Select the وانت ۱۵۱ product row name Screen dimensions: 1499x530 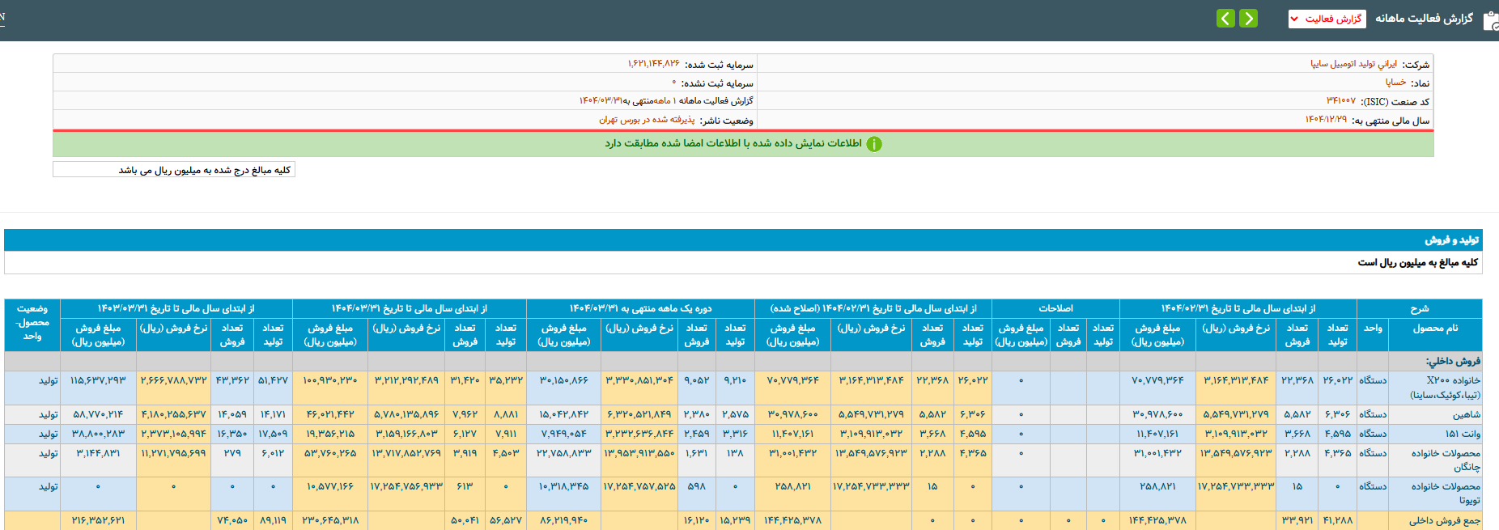click(x=1463, y=434)
